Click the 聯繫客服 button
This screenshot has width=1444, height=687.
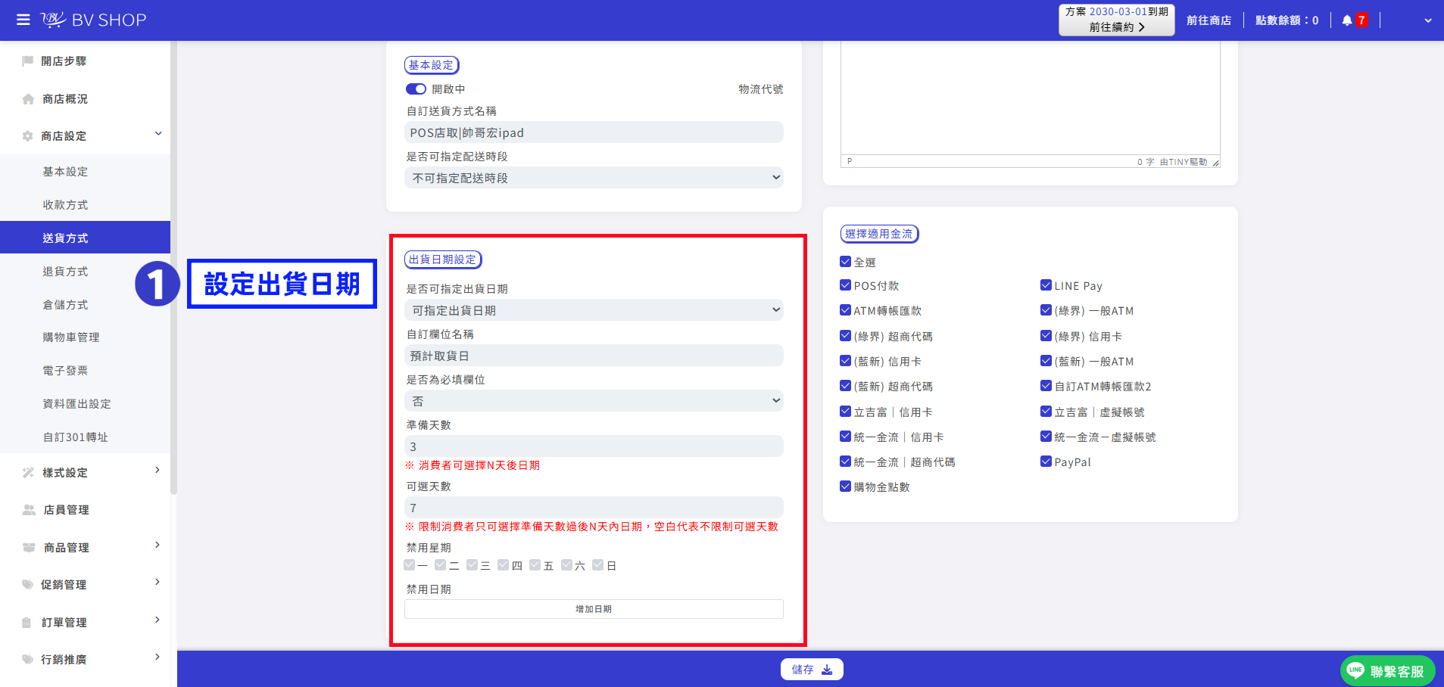[1387, 670]
